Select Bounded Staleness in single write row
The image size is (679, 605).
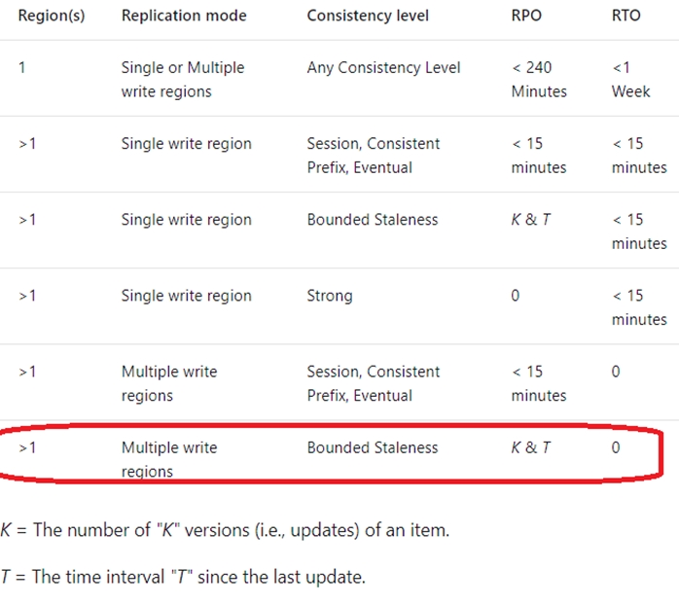pyautogui.click(x=373, y=220)
